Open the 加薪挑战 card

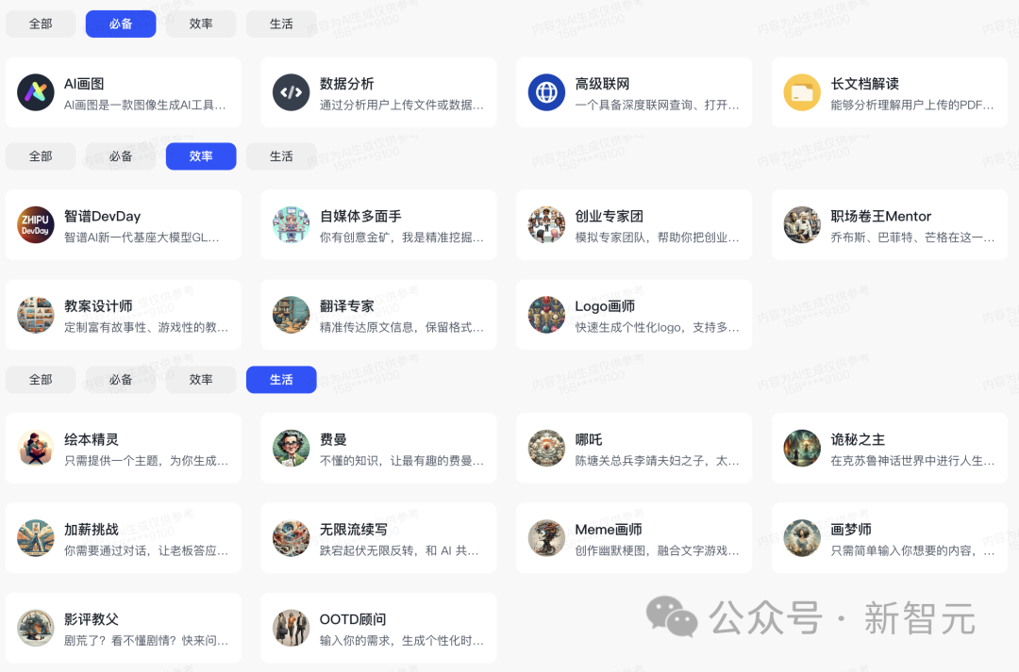[x=123, y=538]
